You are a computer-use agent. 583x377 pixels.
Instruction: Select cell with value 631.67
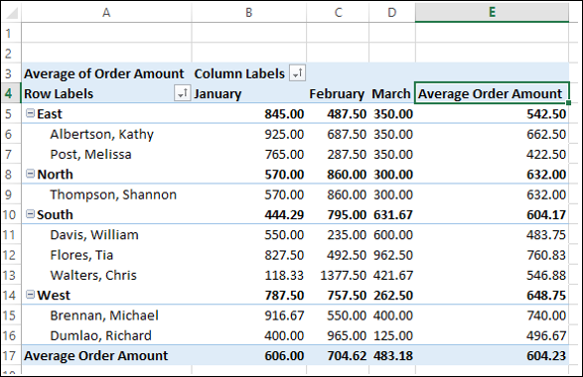coord(392,214)
